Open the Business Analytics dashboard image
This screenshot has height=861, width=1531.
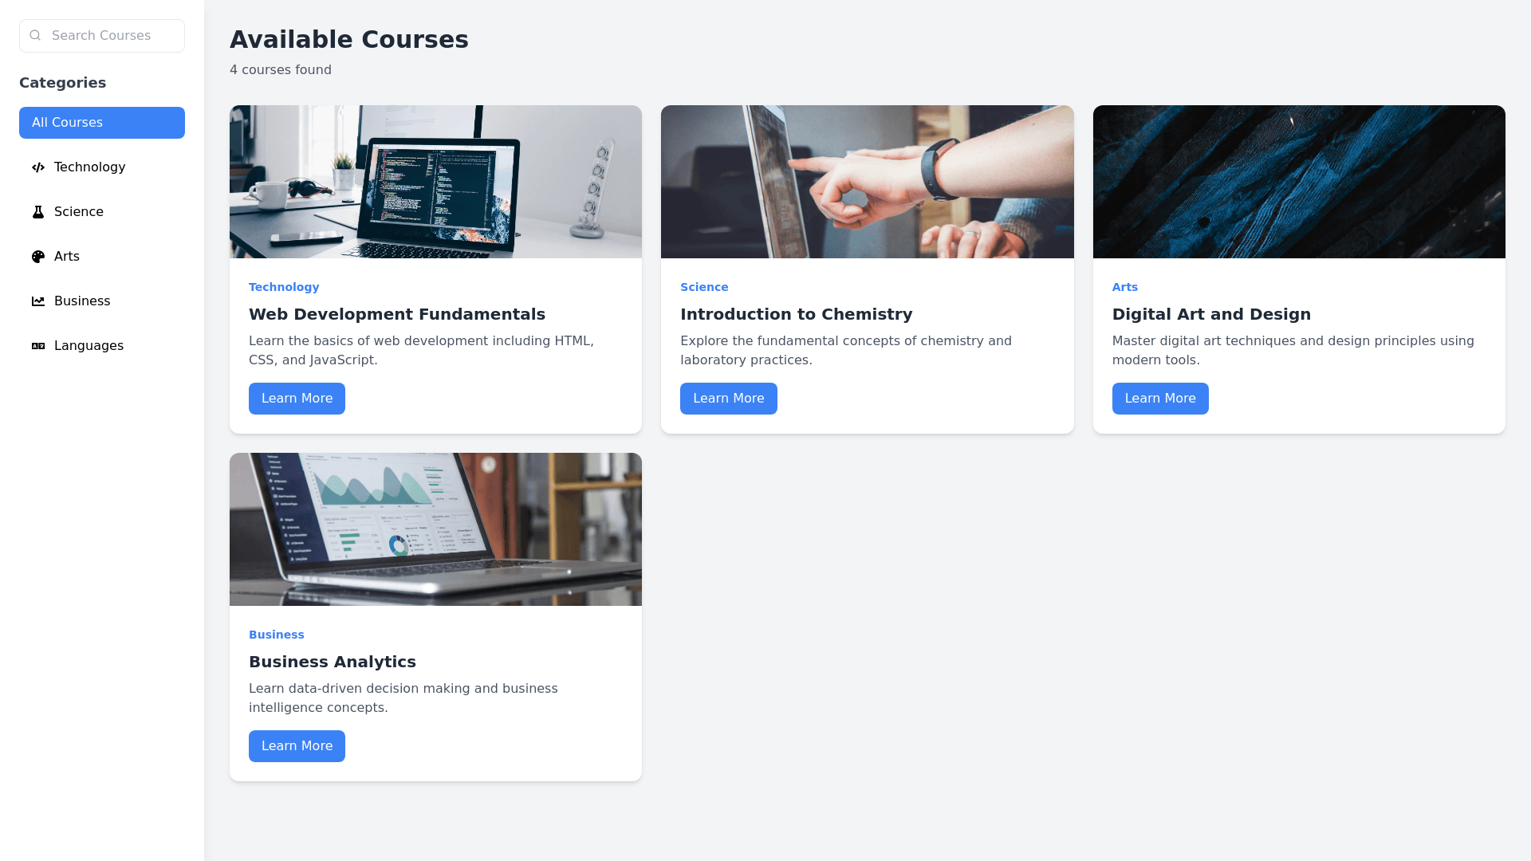(x=435, y=529)
